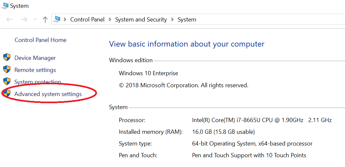The height and width of the screenshot is (167, 345).
Task: Click the System window title bar icon
Action: pos(5,6)
